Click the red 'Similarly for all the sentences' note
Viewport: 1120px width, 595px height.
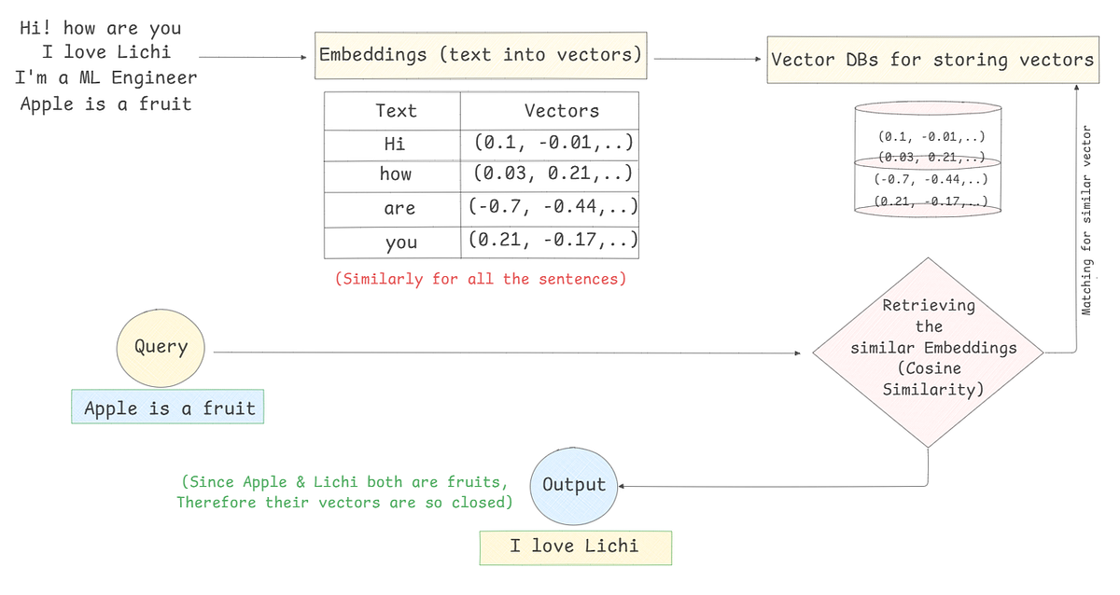[x=481, y=279]
